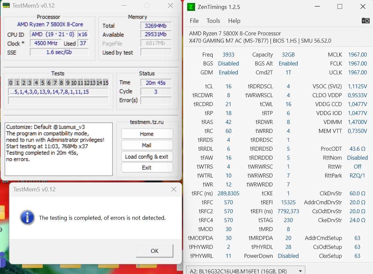Click the Total memory 32694Mb field
The width and height of the screenshot is (373, 274).
[156, 26]
